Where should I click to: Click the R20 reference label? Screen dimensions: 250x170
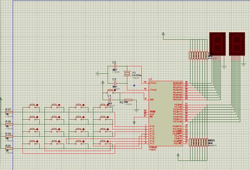tap(8, 146)
